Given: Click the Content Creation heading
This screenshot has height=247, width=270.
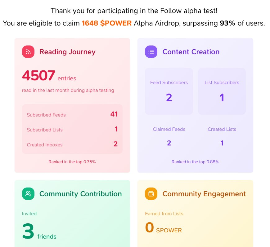Looking at the screenshot, I should click(191, 52).
